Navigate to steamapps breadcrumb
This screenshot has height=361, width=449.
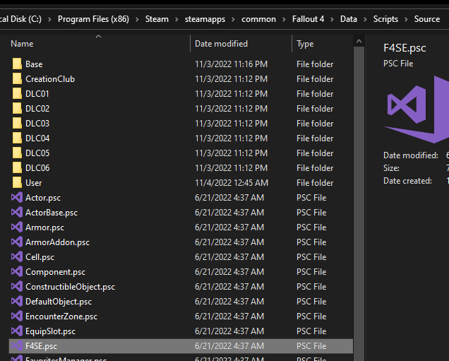(x=205, y=19)
